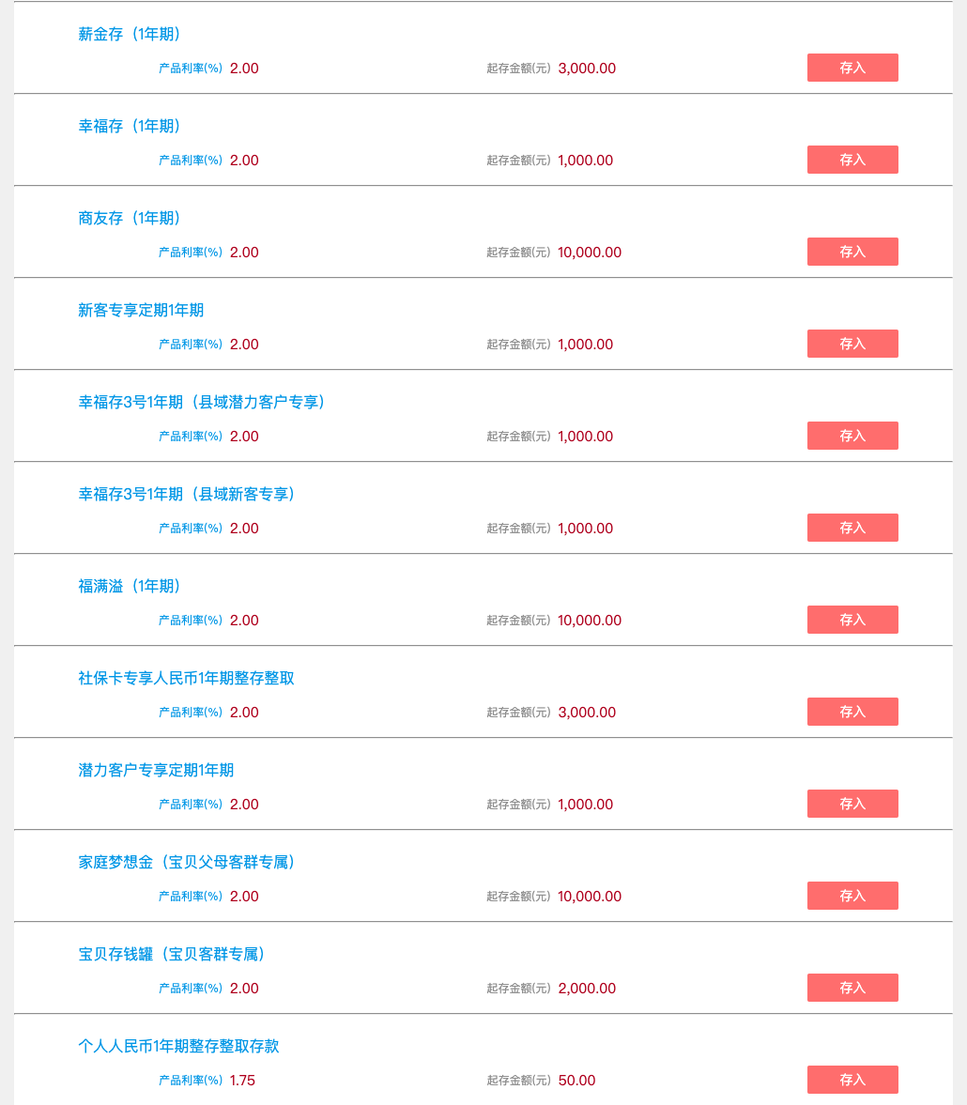Click 存入 for 幸福存3号1年期（县域新客专享）

(x=852, y=528)
